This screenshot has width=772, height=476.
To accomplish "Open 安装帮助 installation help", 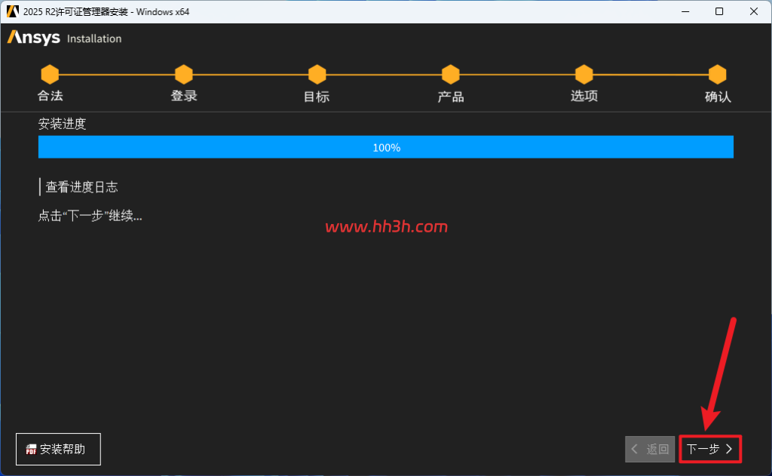I will [58, 449].
